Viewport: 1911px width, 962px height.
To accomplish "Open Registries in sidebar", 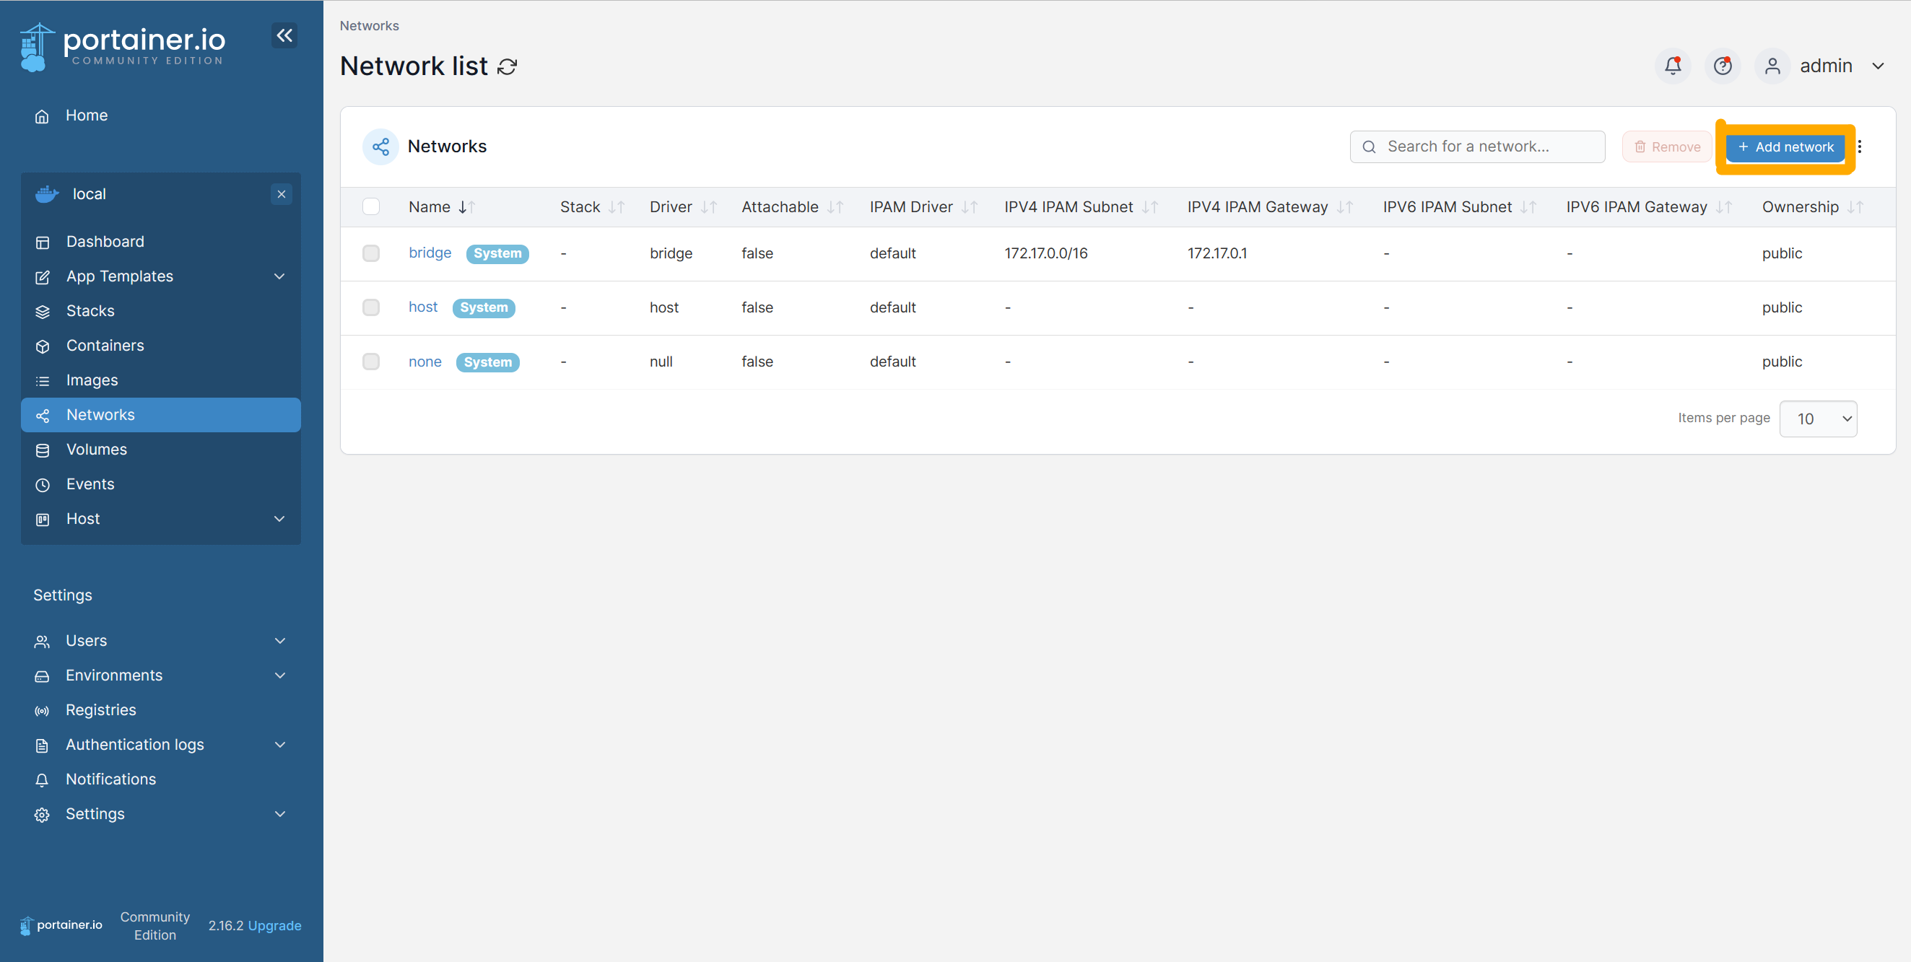I will coord(161,711).
